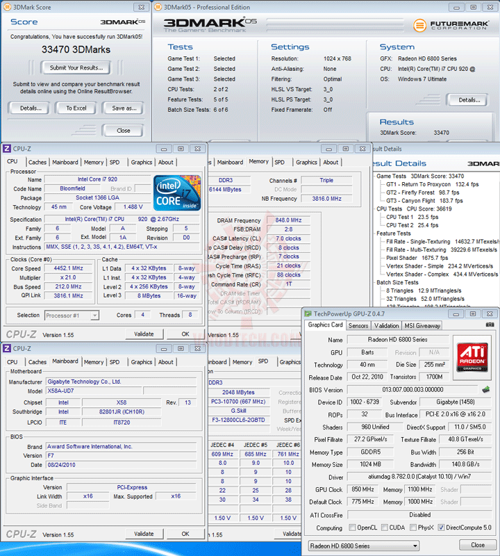Click Validate in the Mainboard-tab CPU-Z window
500x556 pixels.
[144, 534]
